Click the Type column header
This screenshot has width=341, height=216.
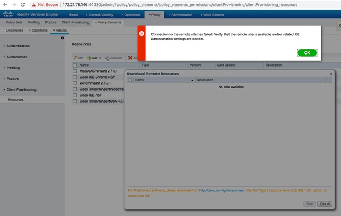(x=145, y=65)
